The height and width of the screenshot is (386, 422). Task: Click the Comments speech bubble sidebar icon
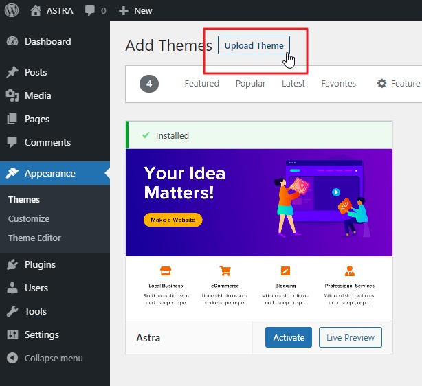12,142
